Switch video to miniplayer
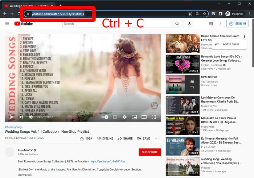The height and width of the screenshot is (178, 254). (x=134, y=117)
